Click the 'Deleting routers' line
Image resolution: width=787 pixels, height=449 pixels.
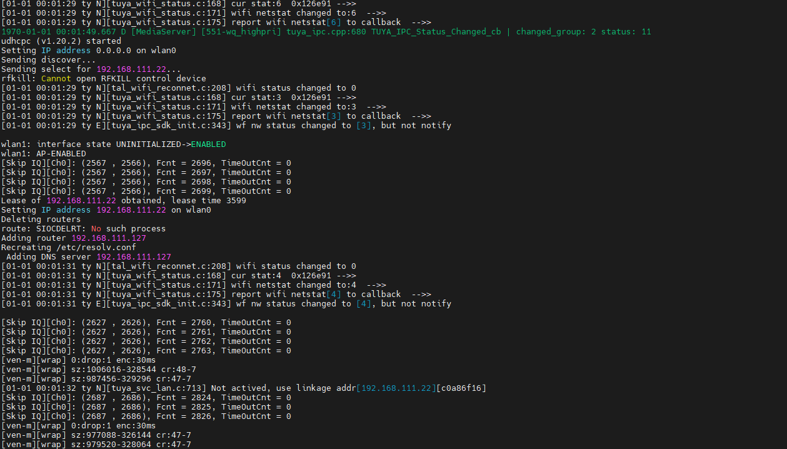pos(41,219)
